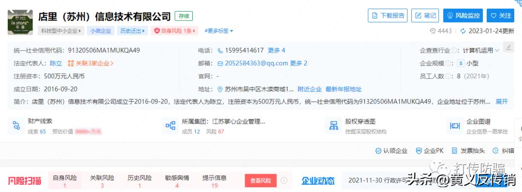Show 更多 4 phone numbers
This screenshot has width=522, height=192.
click(x=276, y=50)
